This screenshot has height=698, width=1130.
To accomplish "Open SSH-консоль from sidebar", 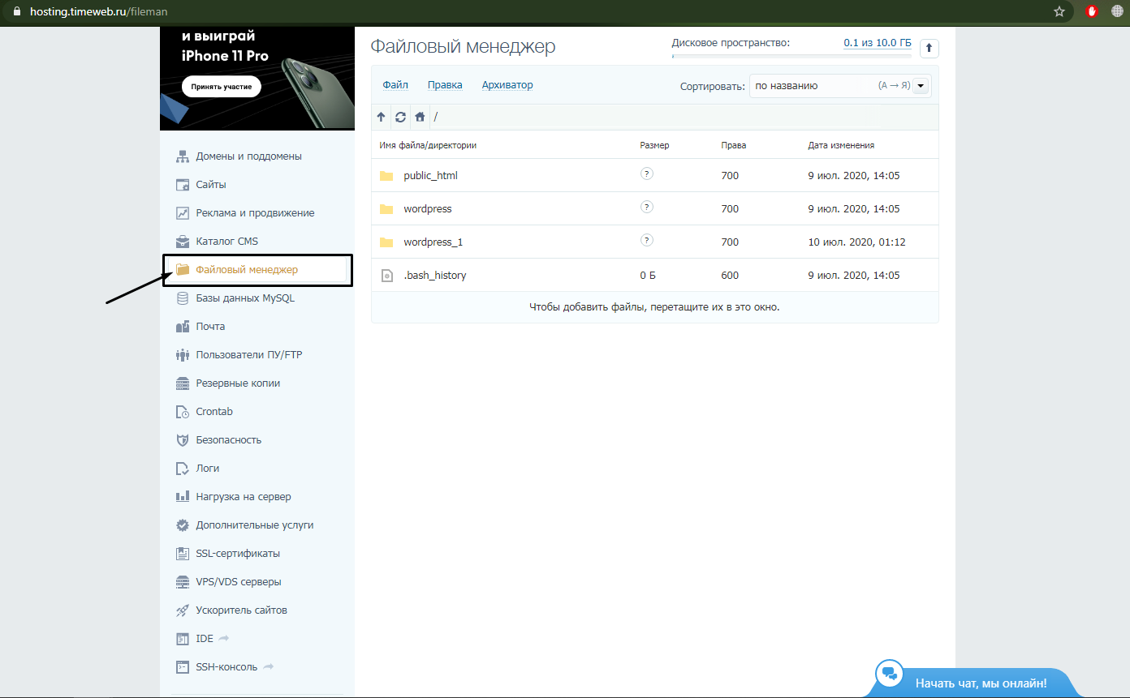I will (x=226, y=667).
